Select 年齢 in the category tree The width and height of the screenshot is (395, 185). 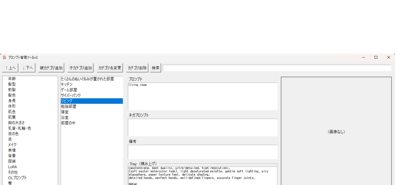(x=12, y=79)
